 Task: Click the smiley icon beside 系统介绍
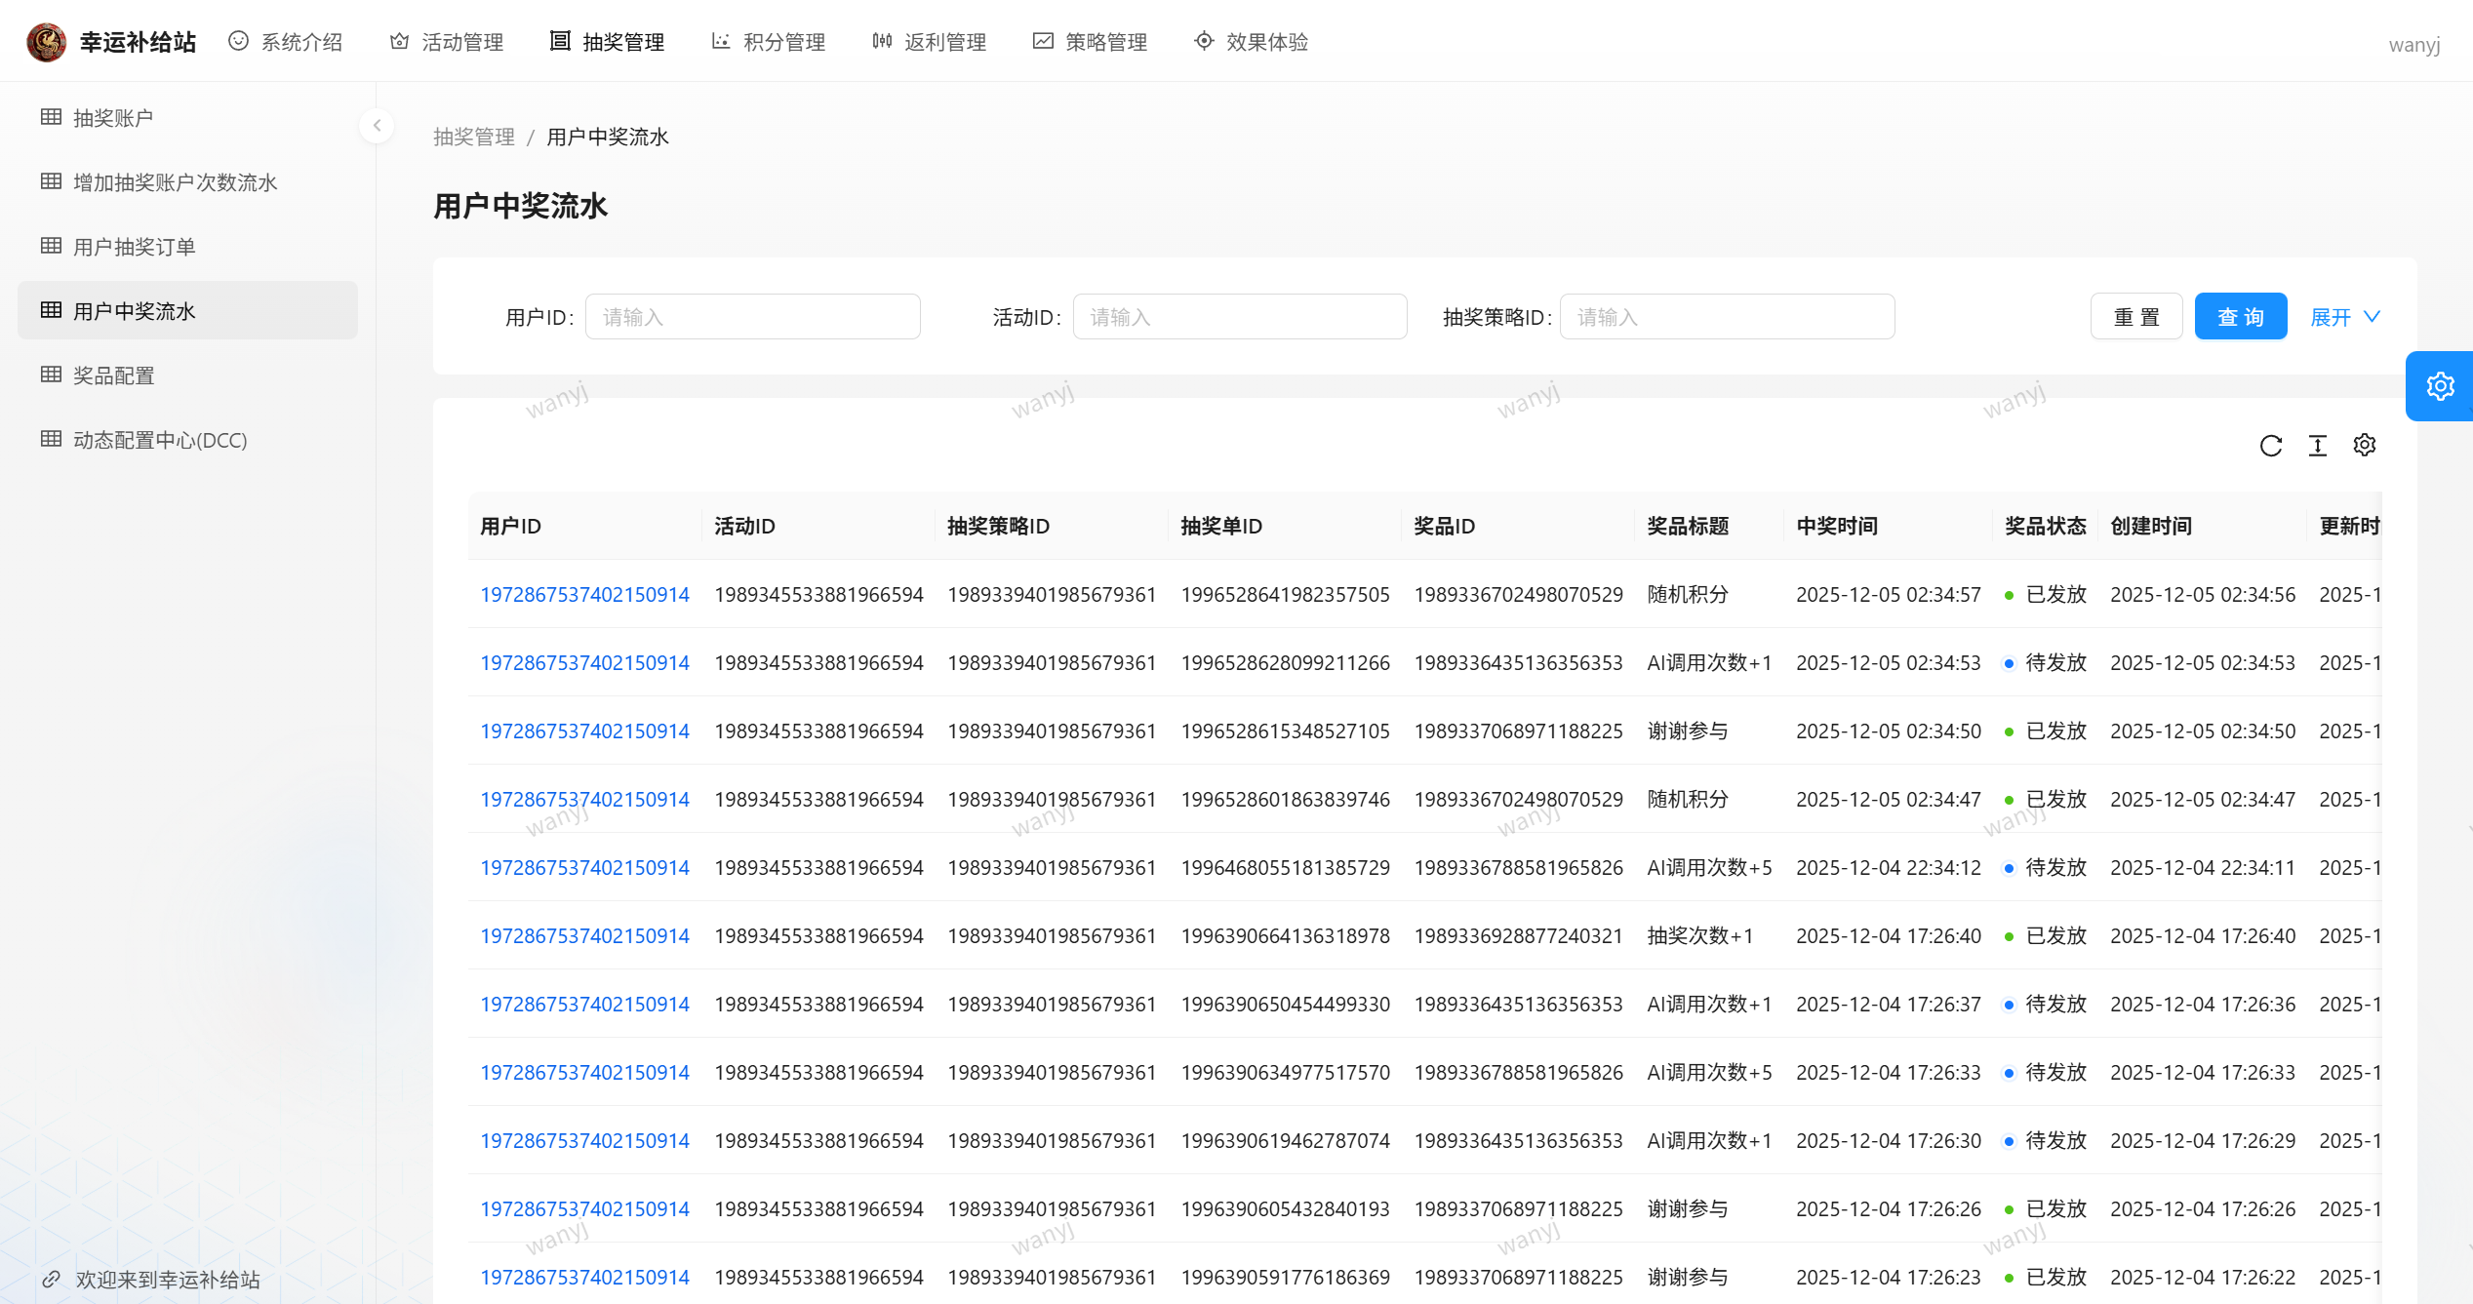click(237, 41)
